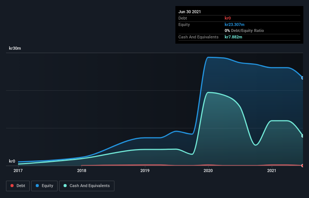Select the 2018 x-axis label
The image size is (309, 198).
[x=82, y=171]
